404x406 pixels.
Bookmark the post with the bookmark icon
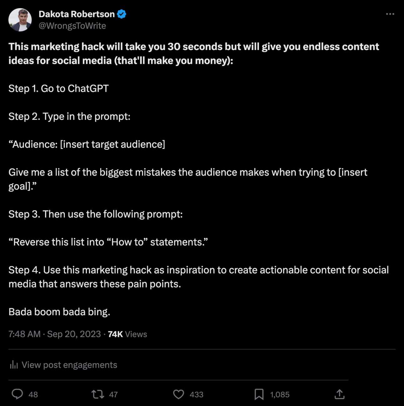pos(259,394)
